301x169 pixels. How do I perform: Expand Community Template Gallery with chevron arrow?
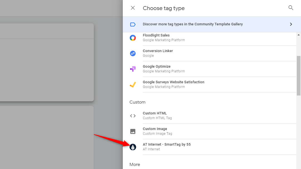pyautogui.click(x=291, y=24)
